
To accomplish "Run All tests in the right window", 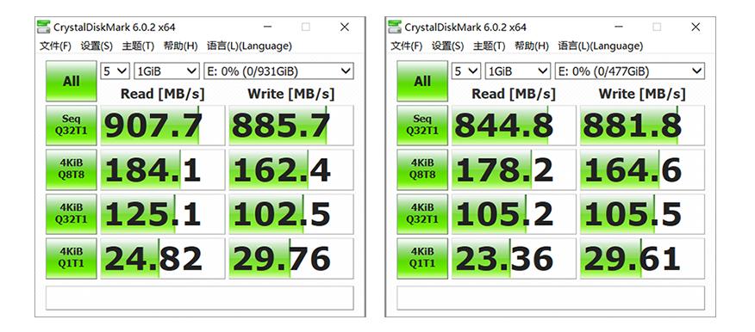I will [x=422, y=81].
